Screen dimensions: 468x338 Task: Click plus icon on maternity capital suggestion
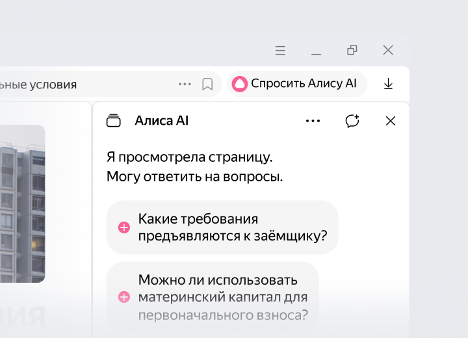(123, 297)
